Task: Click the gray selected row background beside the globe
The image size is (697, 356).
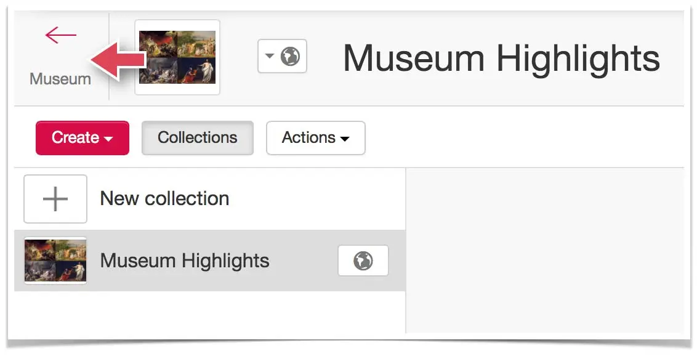Action: coord(304,261)
